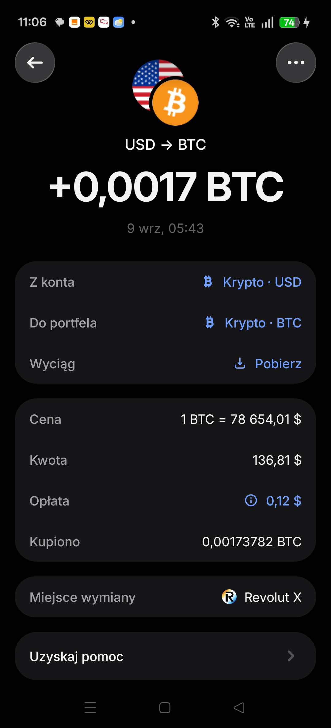
Task: Tap the Android home square button
Action: point(165,708)
